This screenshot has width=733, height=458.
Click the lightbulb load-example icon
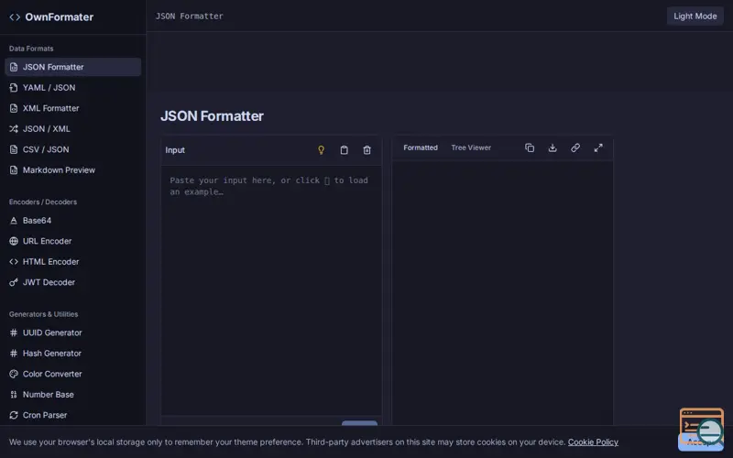tap(322, 150)
